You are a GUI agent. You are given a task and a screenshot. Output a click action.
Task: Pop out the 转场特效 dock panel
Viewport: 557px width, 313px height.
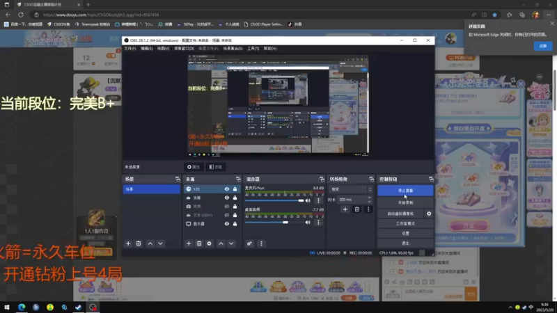click(371, 179)
